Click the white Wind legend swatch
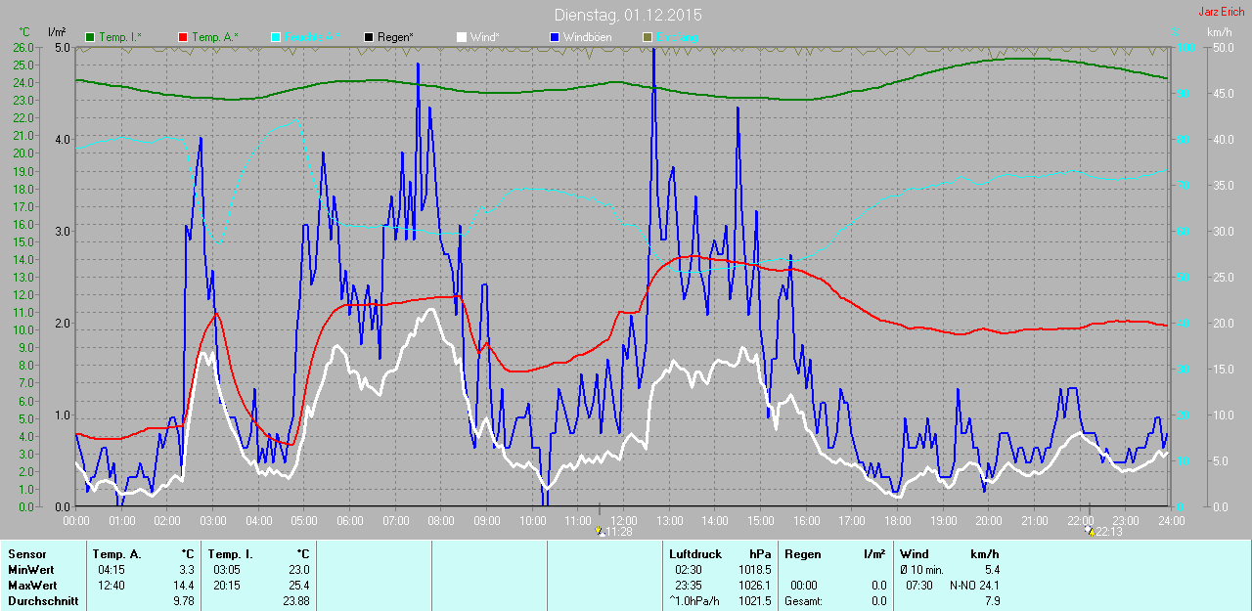This screenshot has height=611, width=1252. tap(462, 37)
